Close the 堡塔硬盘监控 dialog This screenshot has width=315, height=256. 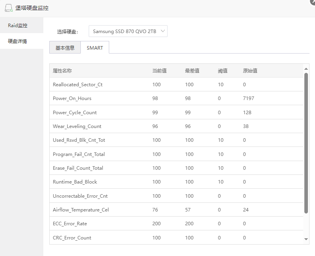pos(313,2)
